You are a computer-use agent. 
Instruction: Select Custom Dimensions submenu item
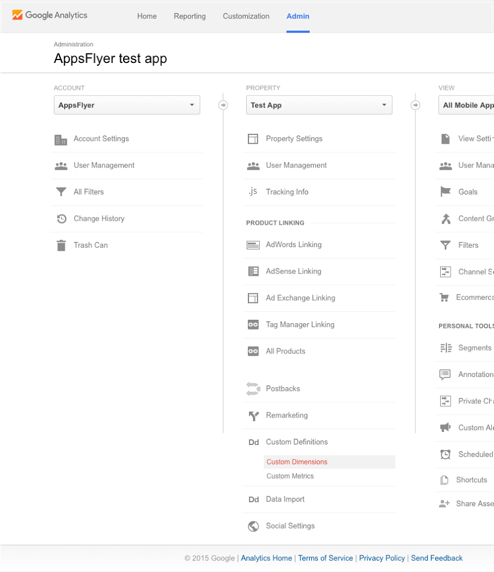[x=329, y=462]
